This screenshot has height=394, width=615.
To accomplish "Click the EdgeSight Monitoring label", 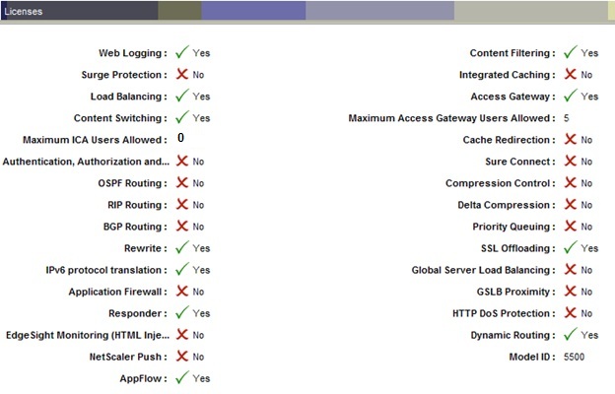I will (87, 335).
